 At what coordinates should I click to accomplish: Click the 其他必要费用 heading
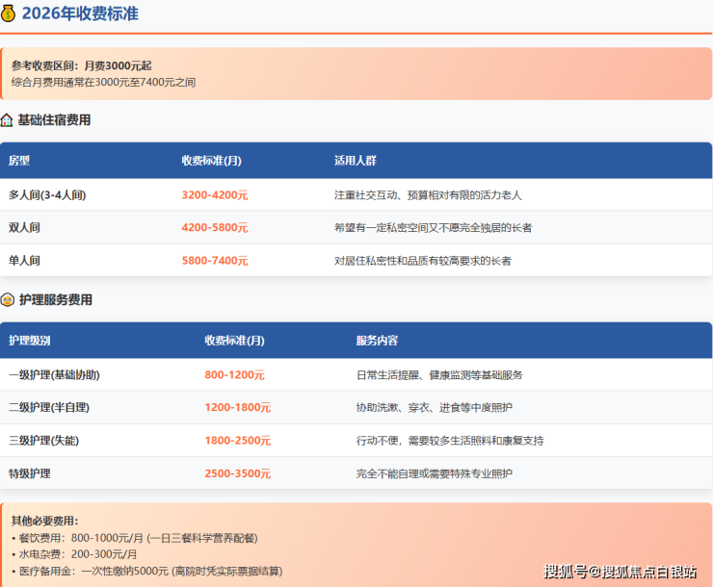pos(45,521)
